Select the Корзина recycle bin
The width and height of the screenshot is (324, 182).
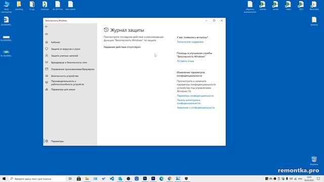(314, 161)
